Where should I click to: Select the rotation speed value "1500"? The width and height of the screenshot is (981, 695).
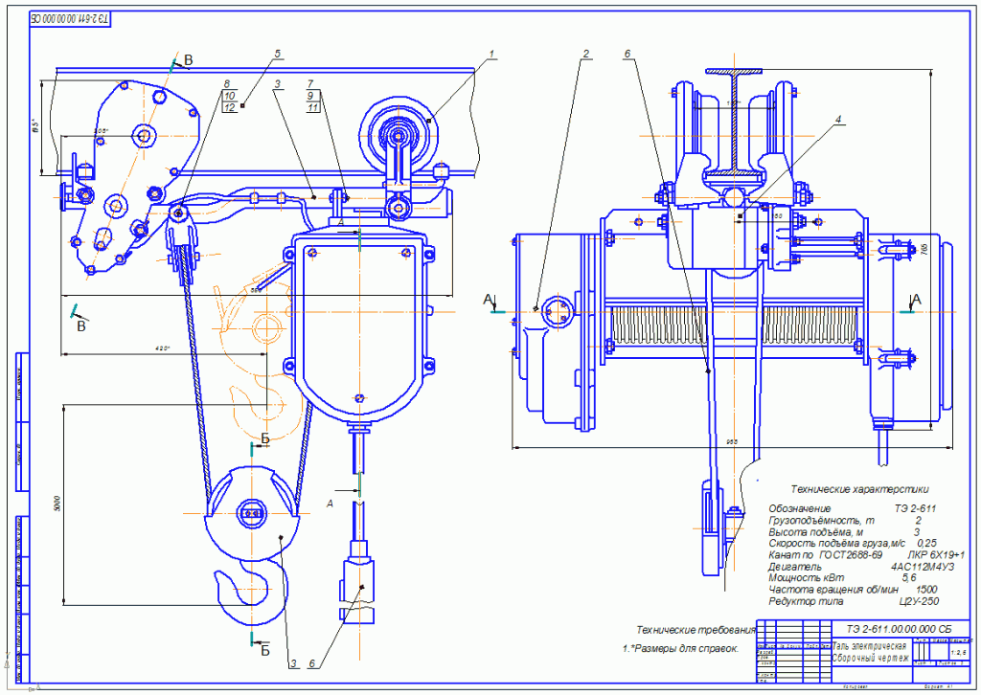point(926,590)
